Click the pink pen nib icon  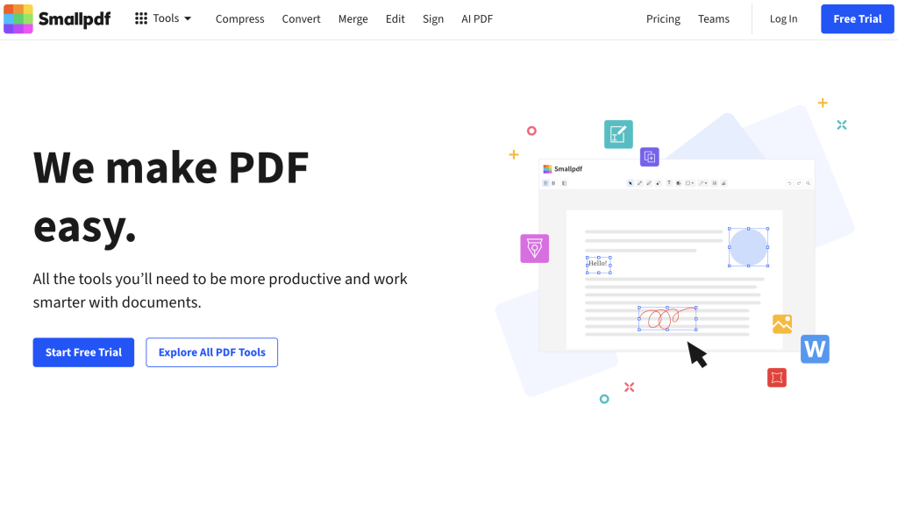tap(534, 248)
